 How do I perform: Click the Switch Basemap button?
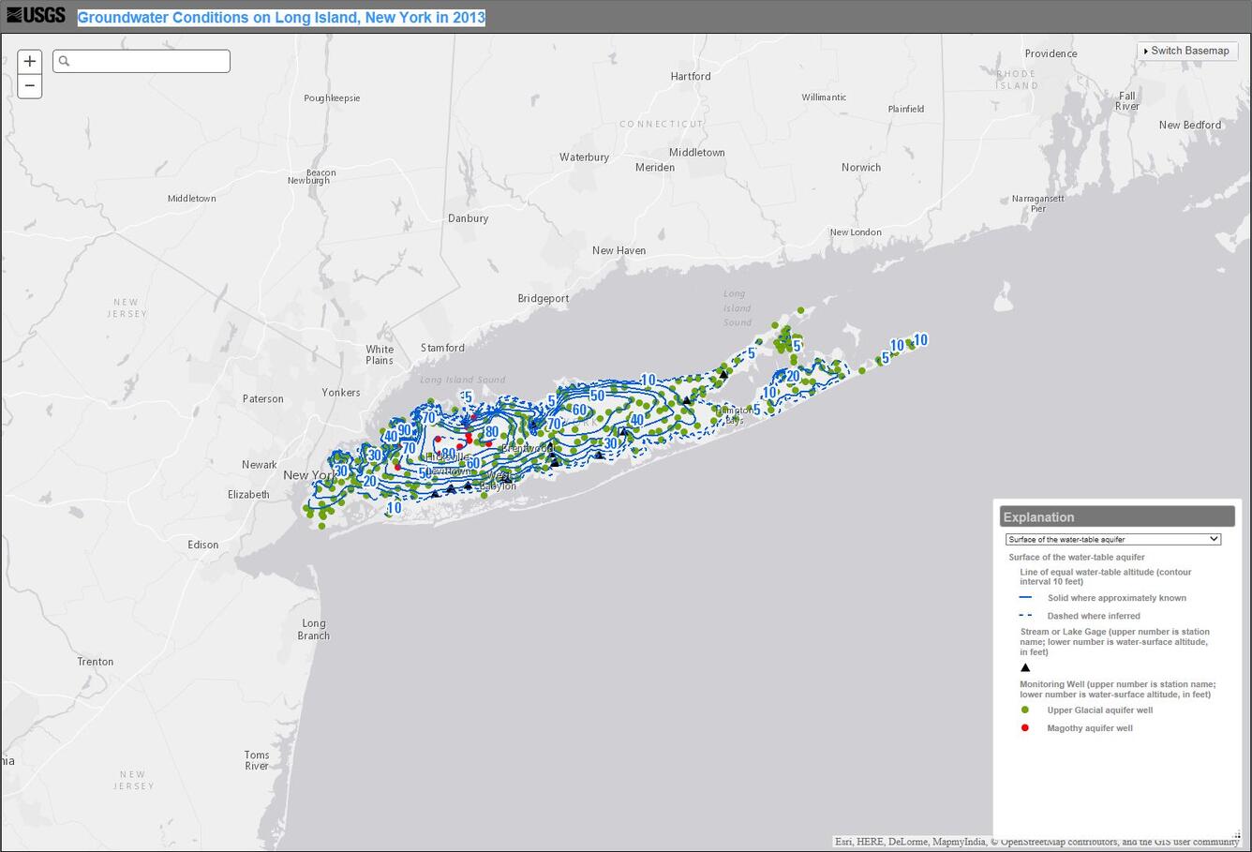point(1187,51)
